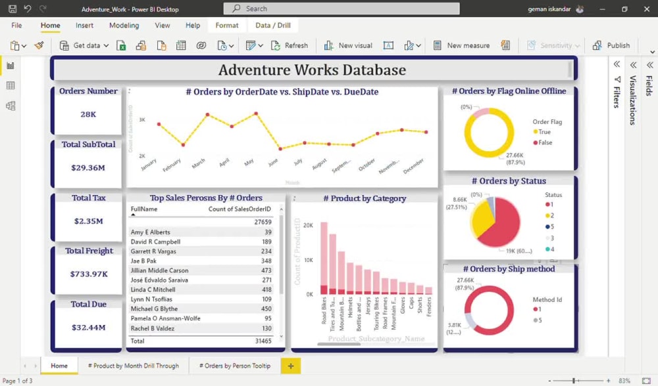Image resolution: width=658 pixels, height=386 pixels.
Task: Add a new report page with plus button
Action: coord(291,366)
